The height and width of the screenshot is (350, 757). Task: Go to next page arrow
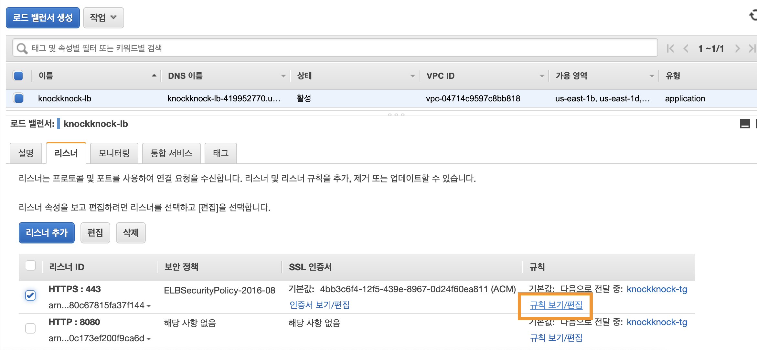(x=737, y=48)
